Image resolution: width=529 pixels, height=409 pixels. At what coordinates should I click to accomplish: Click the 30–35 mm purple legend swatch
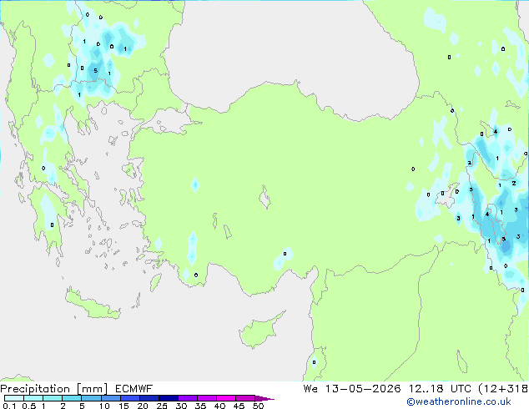(188, 398)
